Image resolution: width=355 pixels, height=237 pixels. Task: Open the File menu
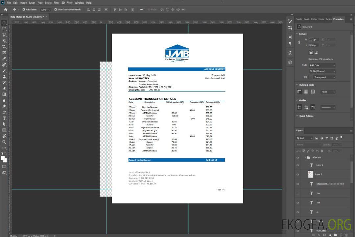[9, 3]
